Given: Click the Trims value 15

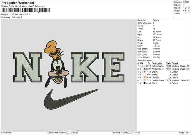Looking at the screenshot, I should [x=154, y=29].
